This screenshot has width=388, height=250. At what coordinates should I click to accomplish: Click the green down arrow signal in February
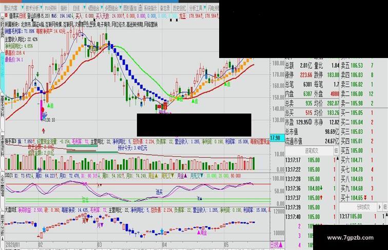click(x=37, y=74)
